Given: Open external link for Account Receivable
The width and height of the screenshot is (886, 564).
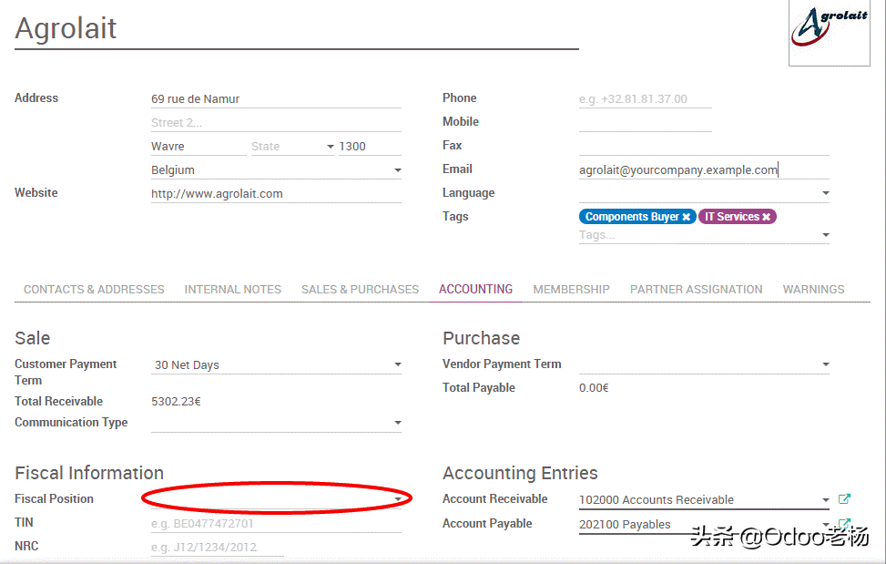Looking at the screenshot, I should [x=844, y=499].
